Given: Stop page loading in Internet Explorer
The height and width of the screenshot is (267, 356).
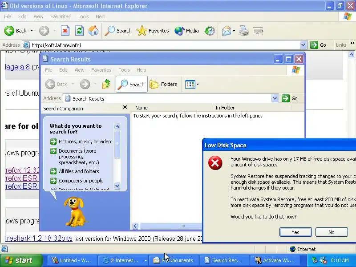Looking at the screenshot, I should point(65,31).
